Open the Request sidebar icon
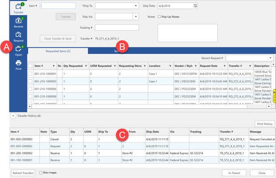Image resolution: width=276 pixels, height=178 pixels. point(18,37)
